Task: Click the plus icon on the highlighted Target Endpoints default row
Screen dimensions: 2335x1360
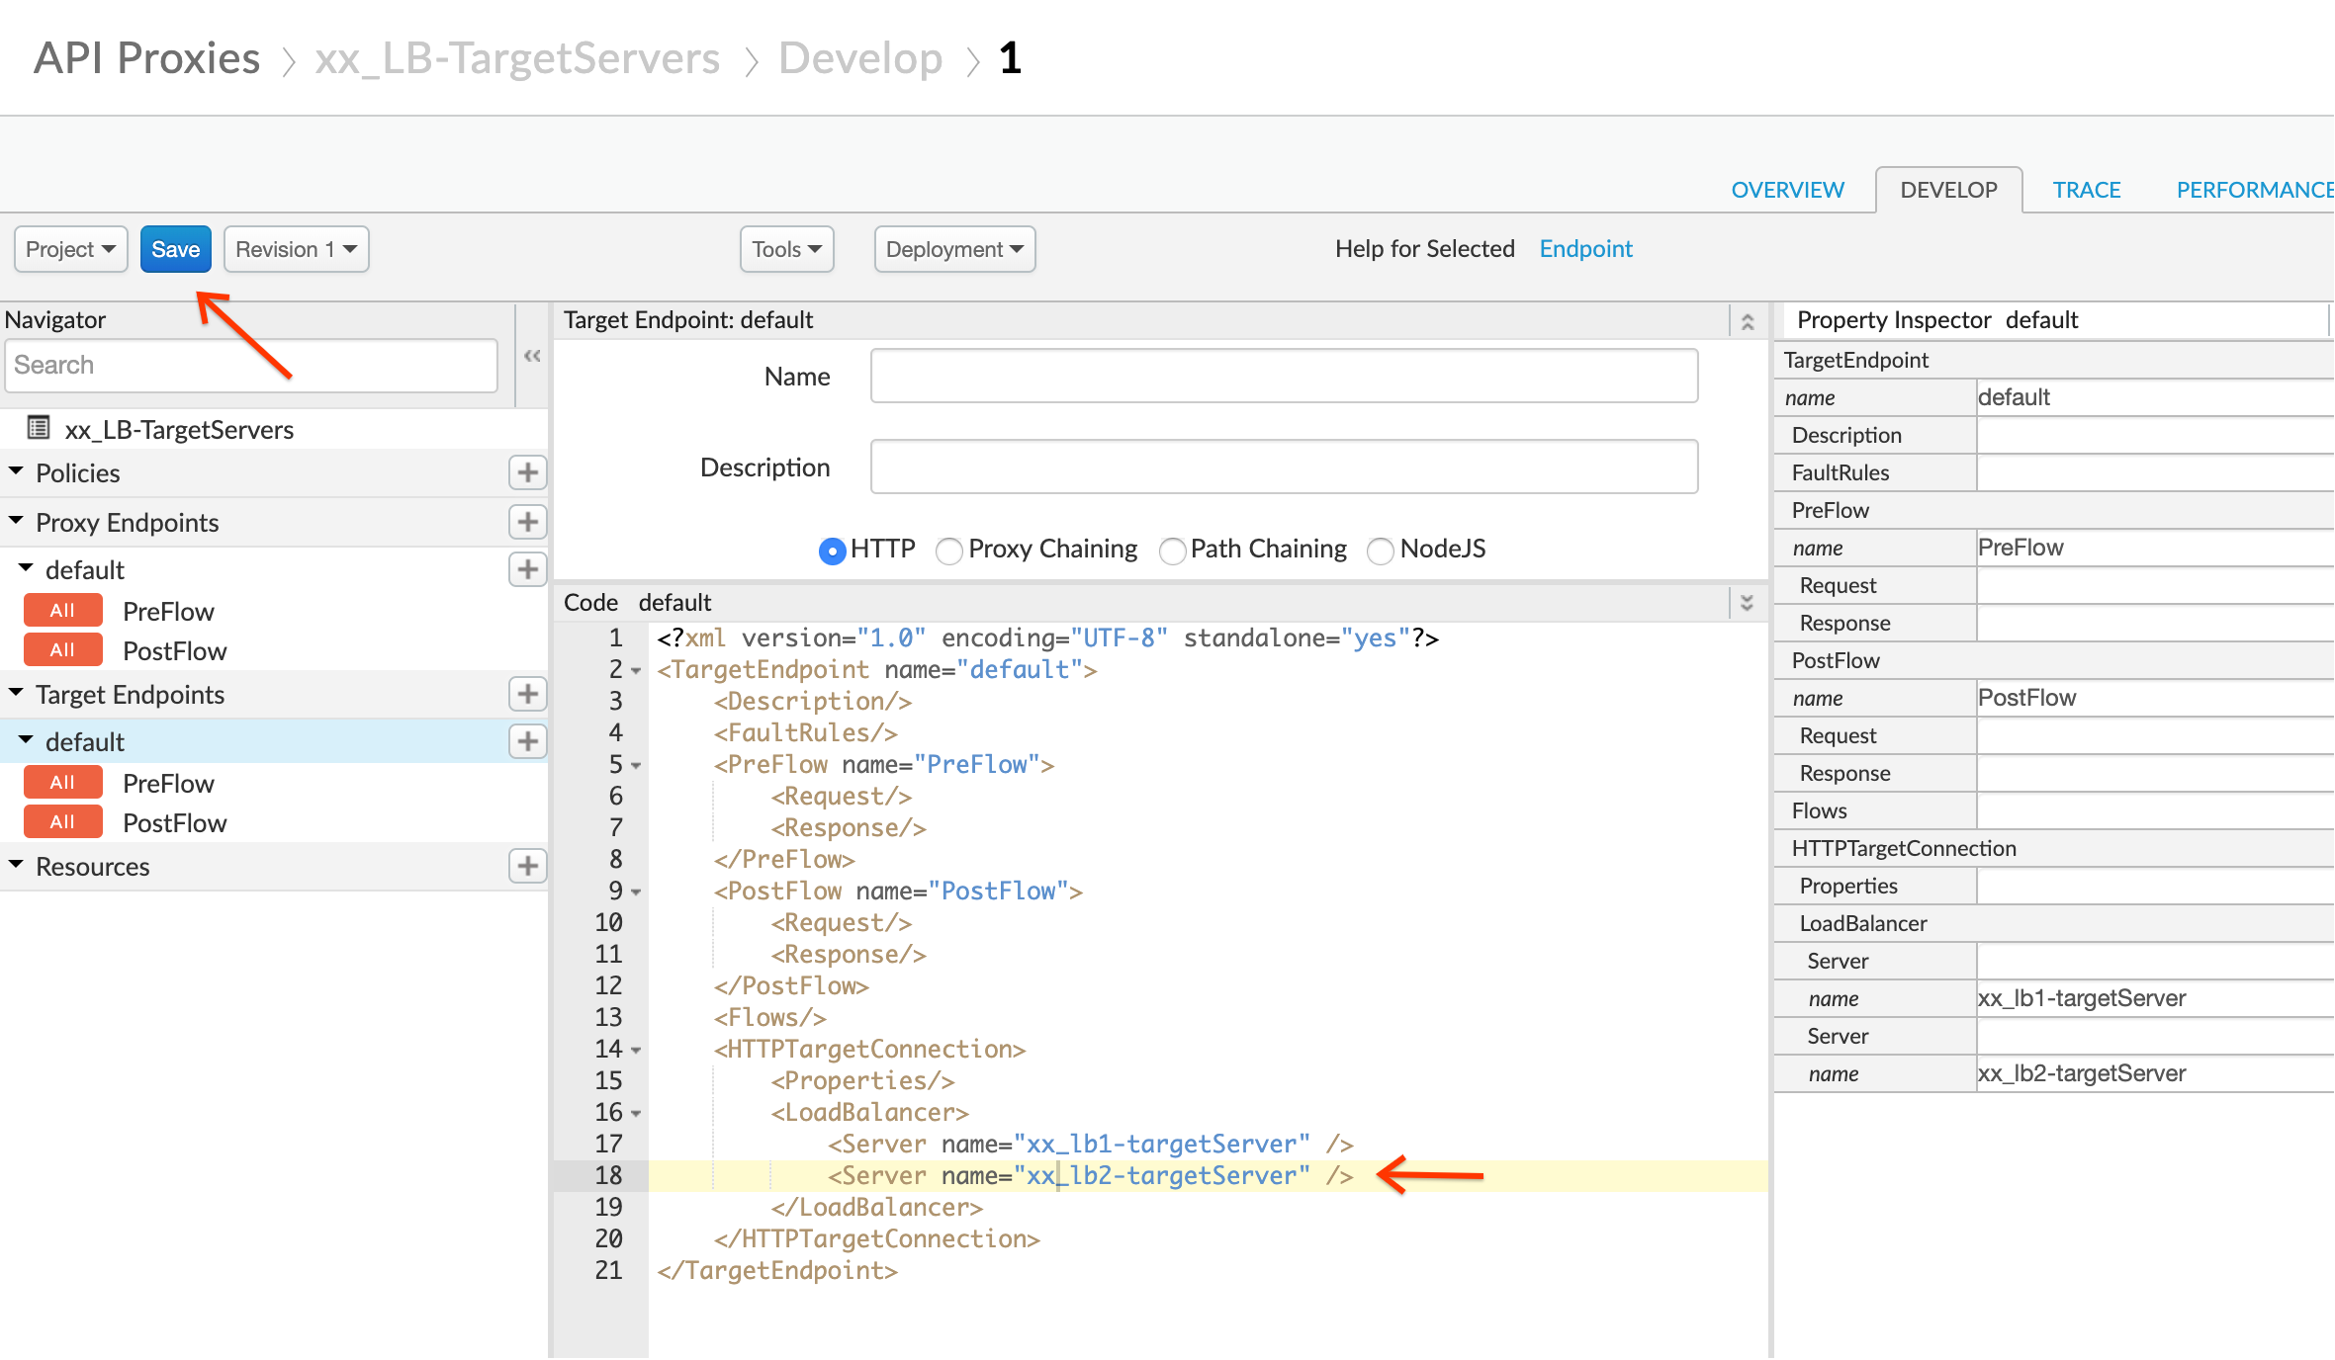Action: 528,741
